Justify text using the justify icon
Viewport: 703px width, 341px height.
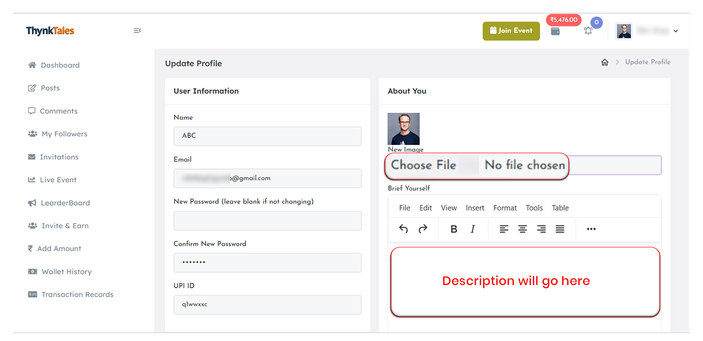point(560,229)
